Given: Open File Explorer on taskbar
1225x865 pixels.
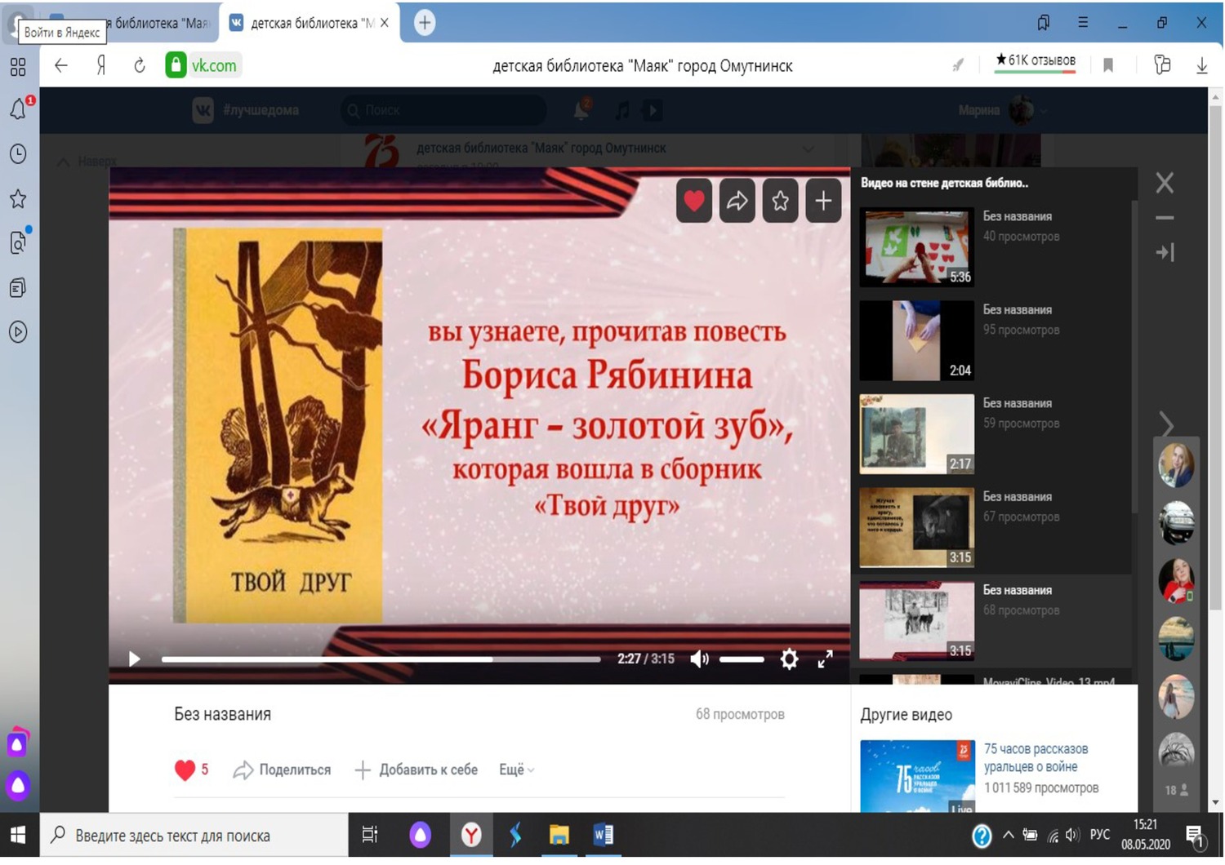Looking at the screenshot, I should [559, 835].
